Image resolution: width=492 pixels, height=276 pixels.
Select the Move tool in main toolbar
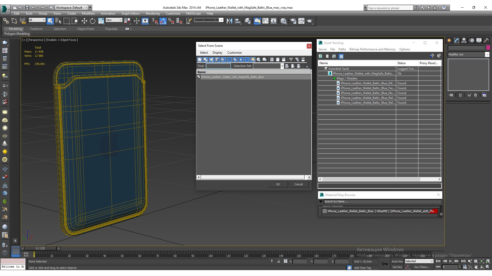[84, 21]
